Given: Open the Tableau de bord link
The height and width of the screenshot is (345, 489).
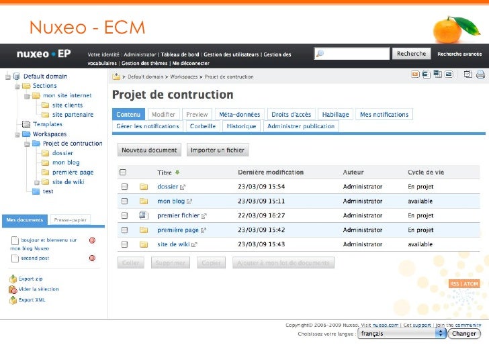Looking at the screenshot, I should pyautogui.click(x=180, y=54).
